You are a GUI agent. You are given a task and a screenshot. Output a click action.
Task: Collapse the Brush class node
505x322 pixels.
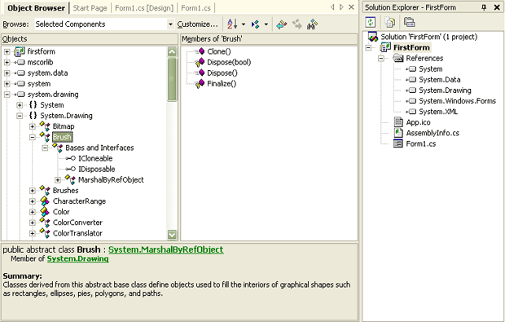33,137
